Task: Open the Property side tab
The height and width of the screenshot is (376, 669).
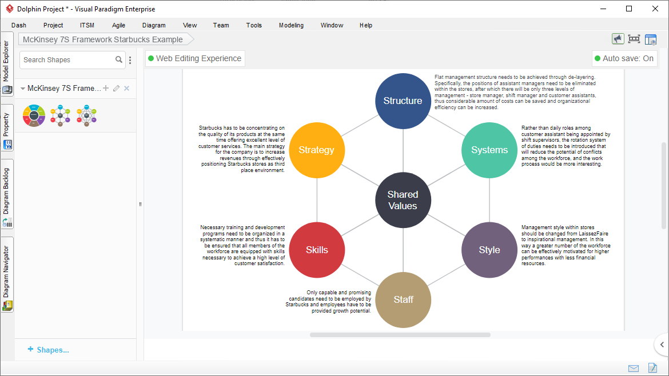Action: click(7, 128)
